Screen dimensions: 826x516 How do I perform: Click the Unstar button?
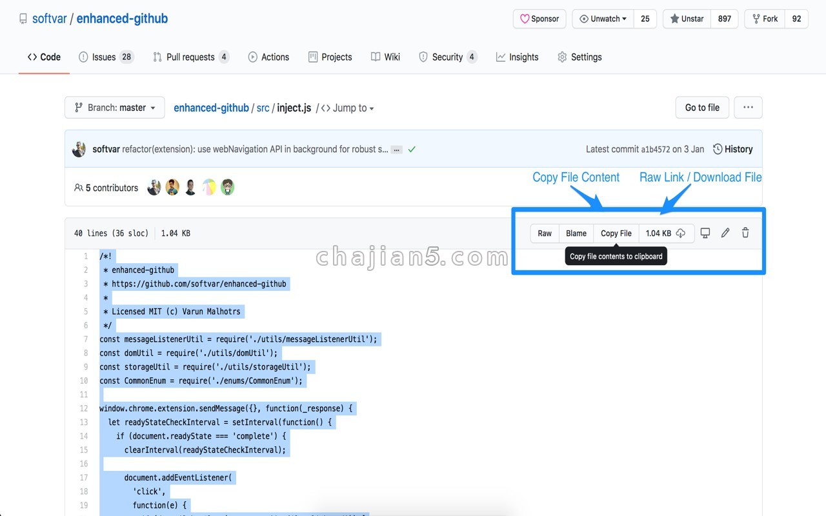687,19
